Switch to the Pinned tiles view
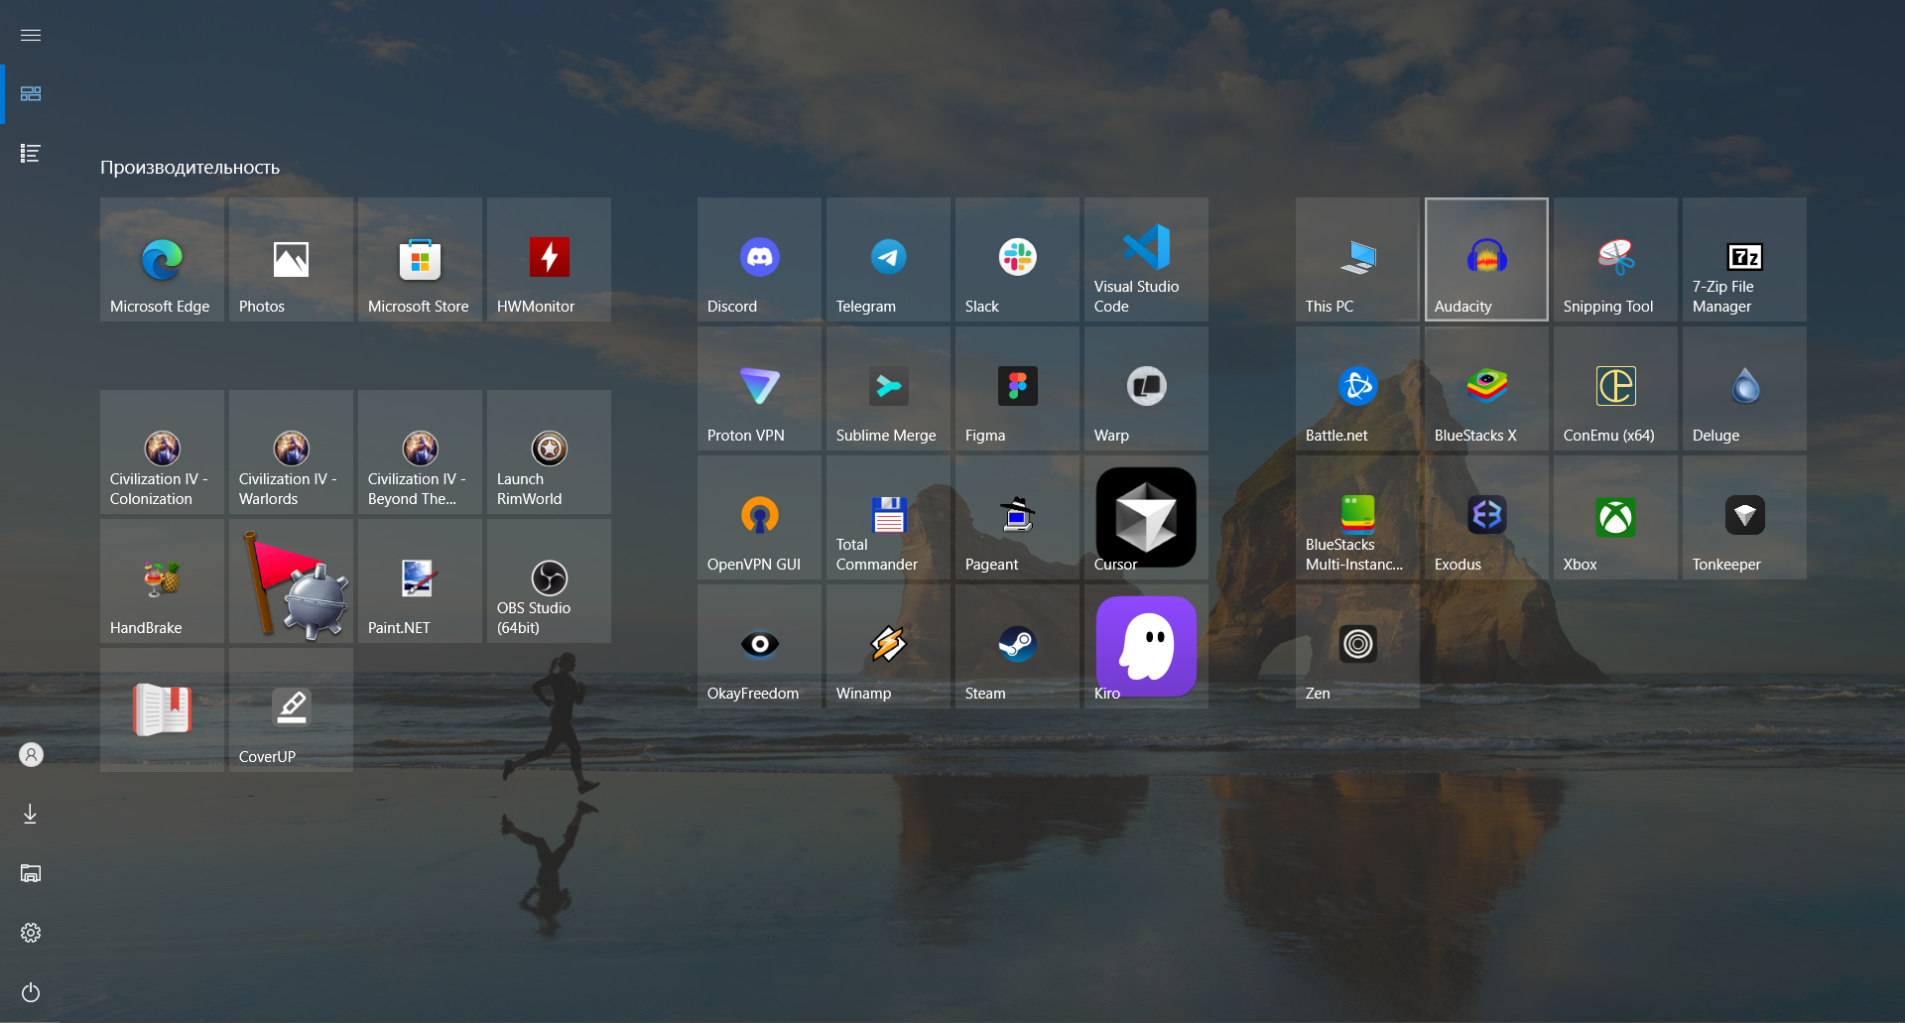Screen dimensions: 1905x1023 (x=31, y=94)
